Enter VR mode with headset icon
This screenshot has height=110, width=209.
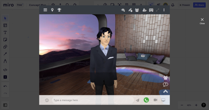click(x=151, y=10)
